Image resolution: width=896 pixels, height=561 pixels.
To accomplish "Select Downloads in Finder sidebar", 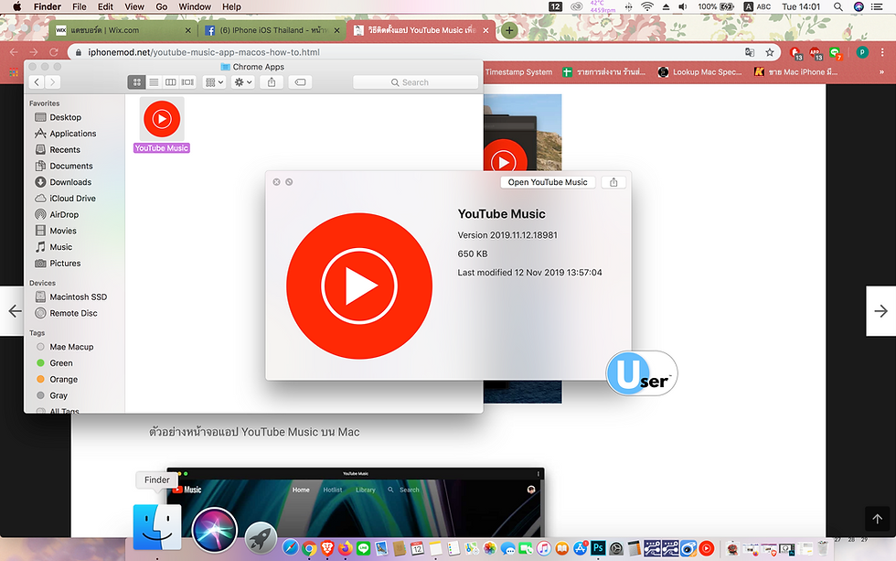I will 70,182.
